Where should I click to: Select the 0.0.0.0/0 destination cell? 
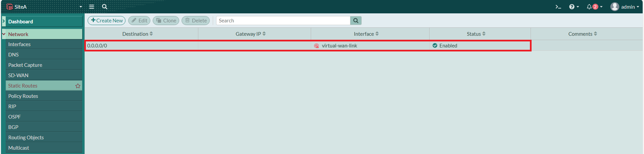coord(142,45)
